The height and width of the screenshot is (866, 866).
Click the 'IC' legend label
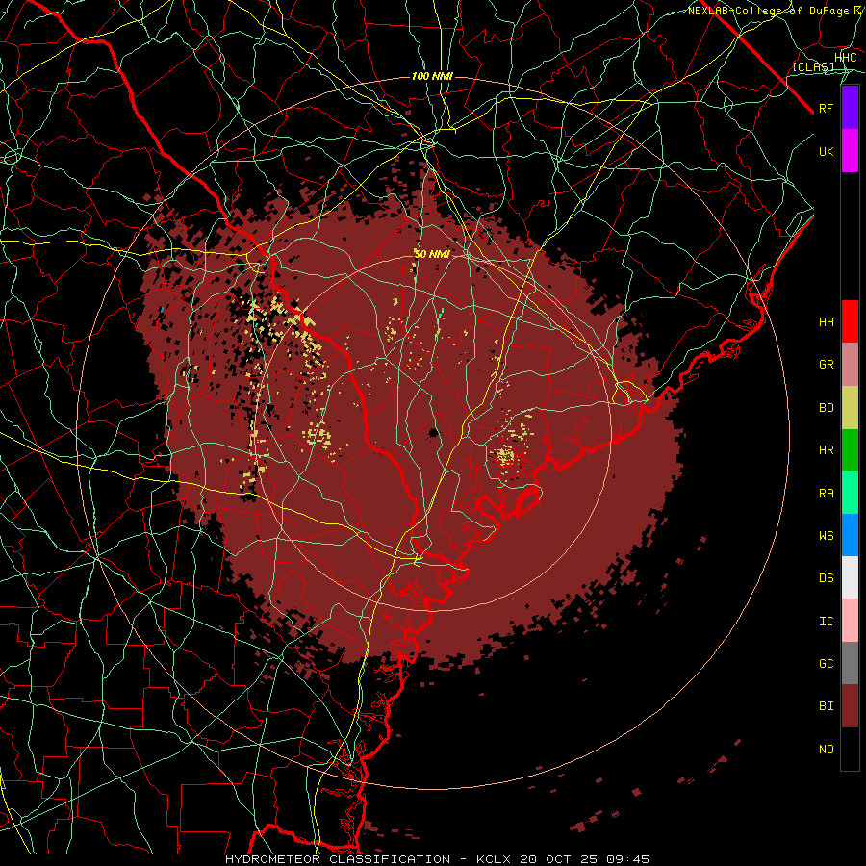(x=826, y=622)
